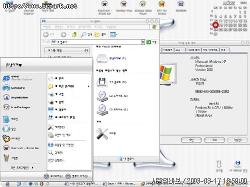The width and height of the screenshot is (250, 187).
Task: Click Cancel (취소) in System Properties dialog
Action: coord(214,140)
